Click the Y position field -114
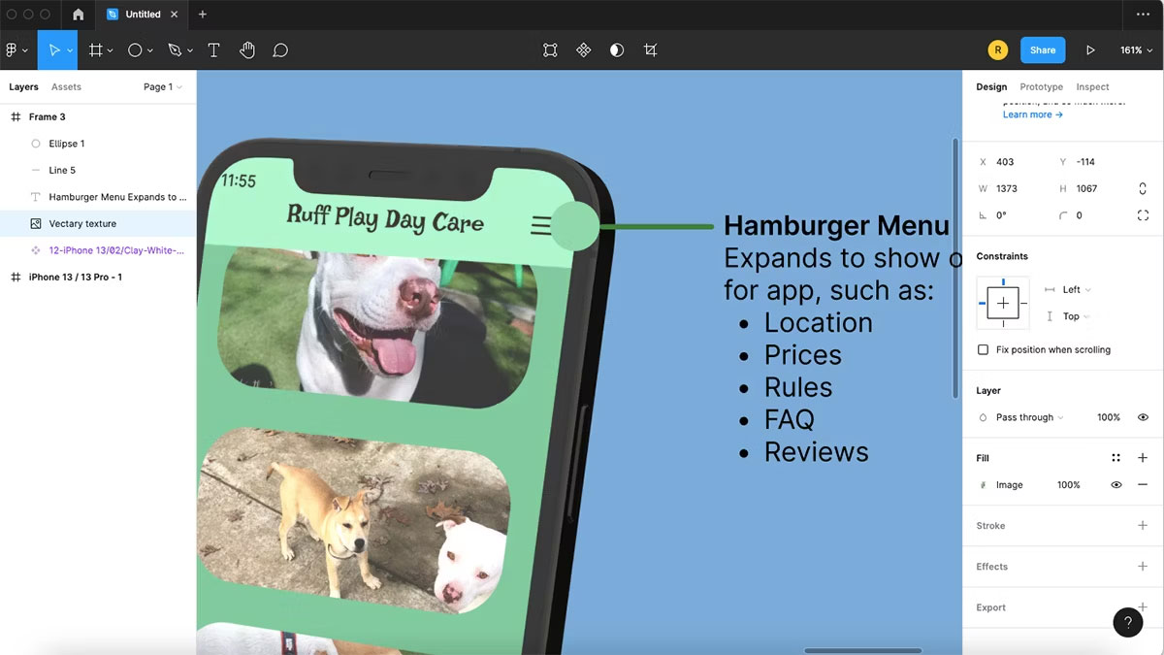Viewport: 1164px width, 655px height. tap(1092, 162)
